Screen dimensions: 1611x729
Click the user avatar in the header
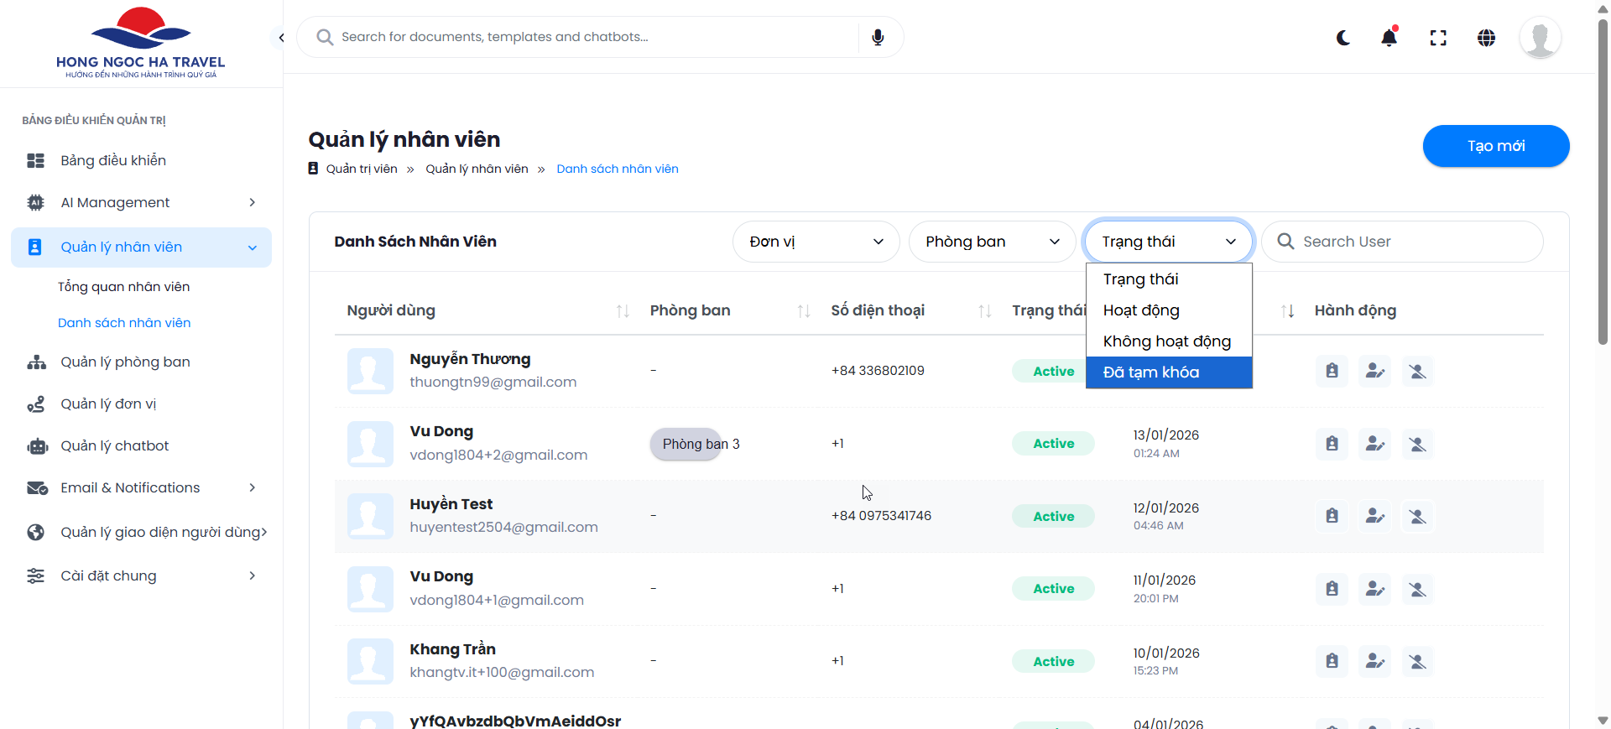click(x=1540, y=38)
